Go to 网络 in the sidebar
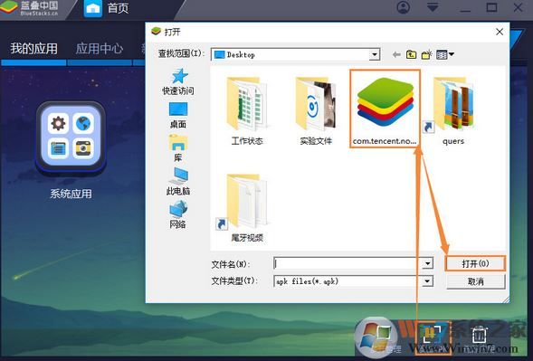The height and width of the screenshot is (361, 533). click(178, 214)
